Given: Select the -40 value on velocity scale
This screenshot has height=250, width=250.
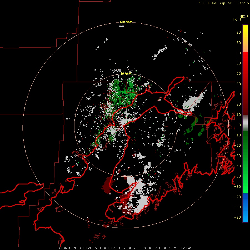Looking at the screenshot, I should (x=237, y=166).
